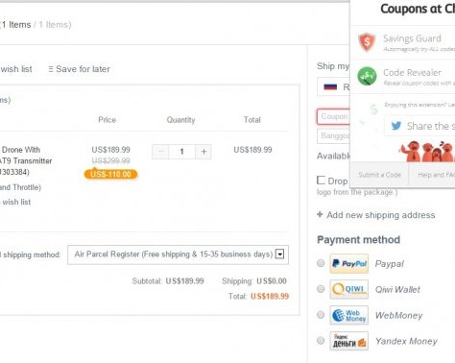455x363 pixels.
Task: Select the Qiwi Wallet radio button
Action: [x=321, y=289]
